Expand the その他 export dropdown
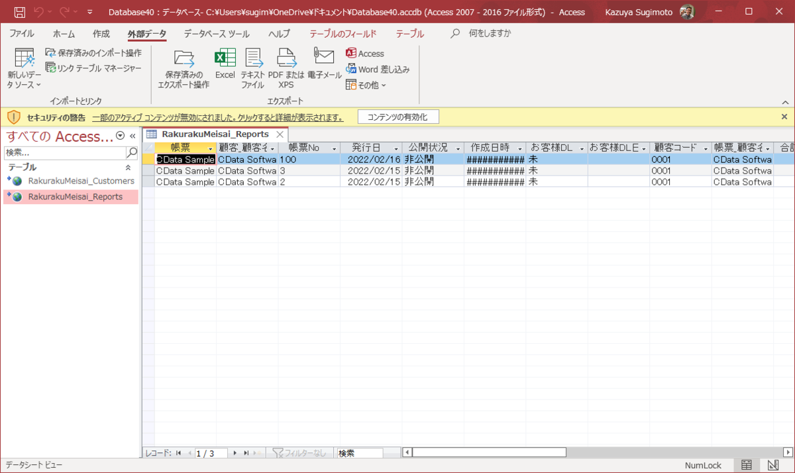This screenshot has width=795, height=473. [x=366, y=85]
